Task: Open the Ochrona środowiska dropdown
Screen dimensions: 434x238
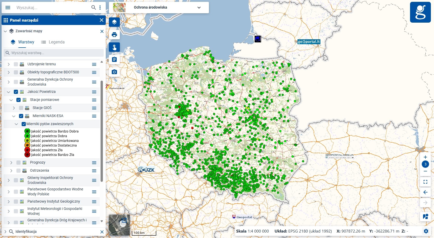Action: (x=199, y=8)
